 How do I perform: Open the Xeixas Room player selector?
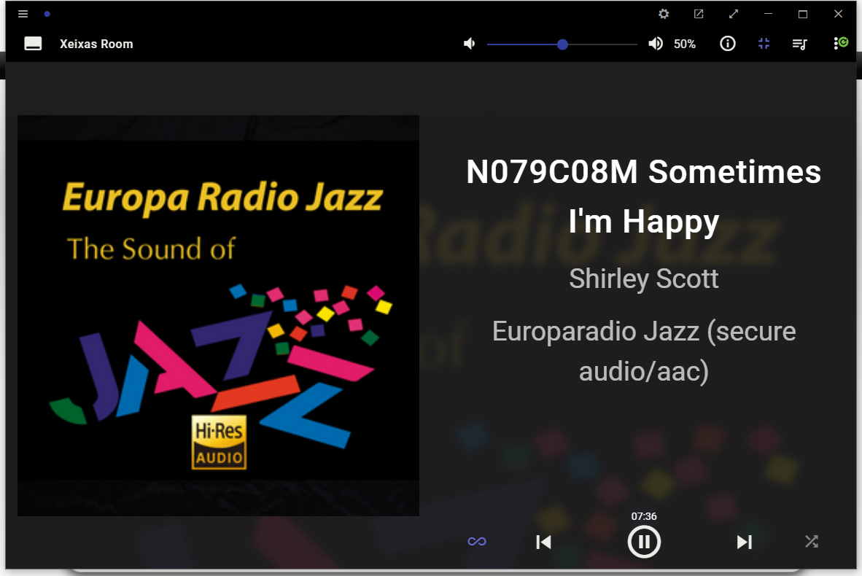click(x=96, y=44)
